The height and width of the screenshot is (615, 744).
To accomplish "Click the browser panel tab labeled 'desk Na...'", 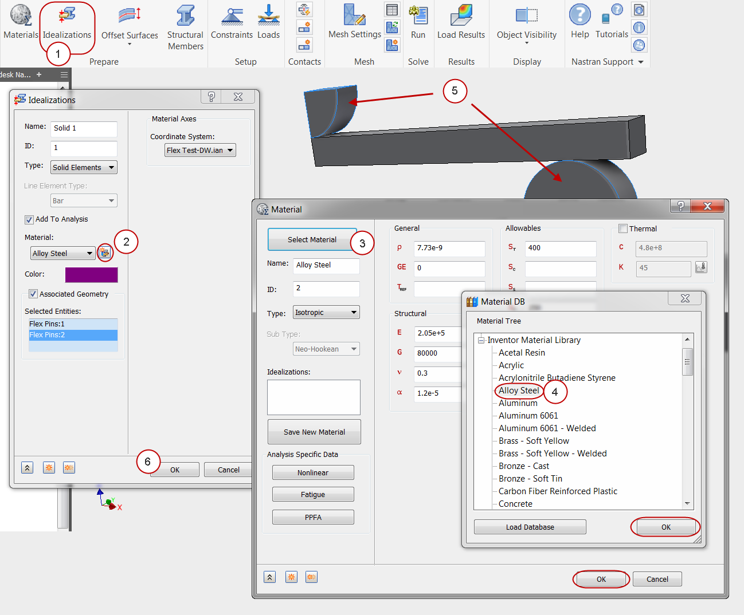I will point(15,74).
